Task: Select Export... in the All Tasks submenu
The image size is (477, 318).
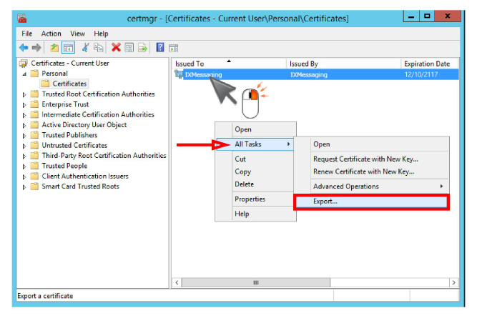Action: [326, 202]
